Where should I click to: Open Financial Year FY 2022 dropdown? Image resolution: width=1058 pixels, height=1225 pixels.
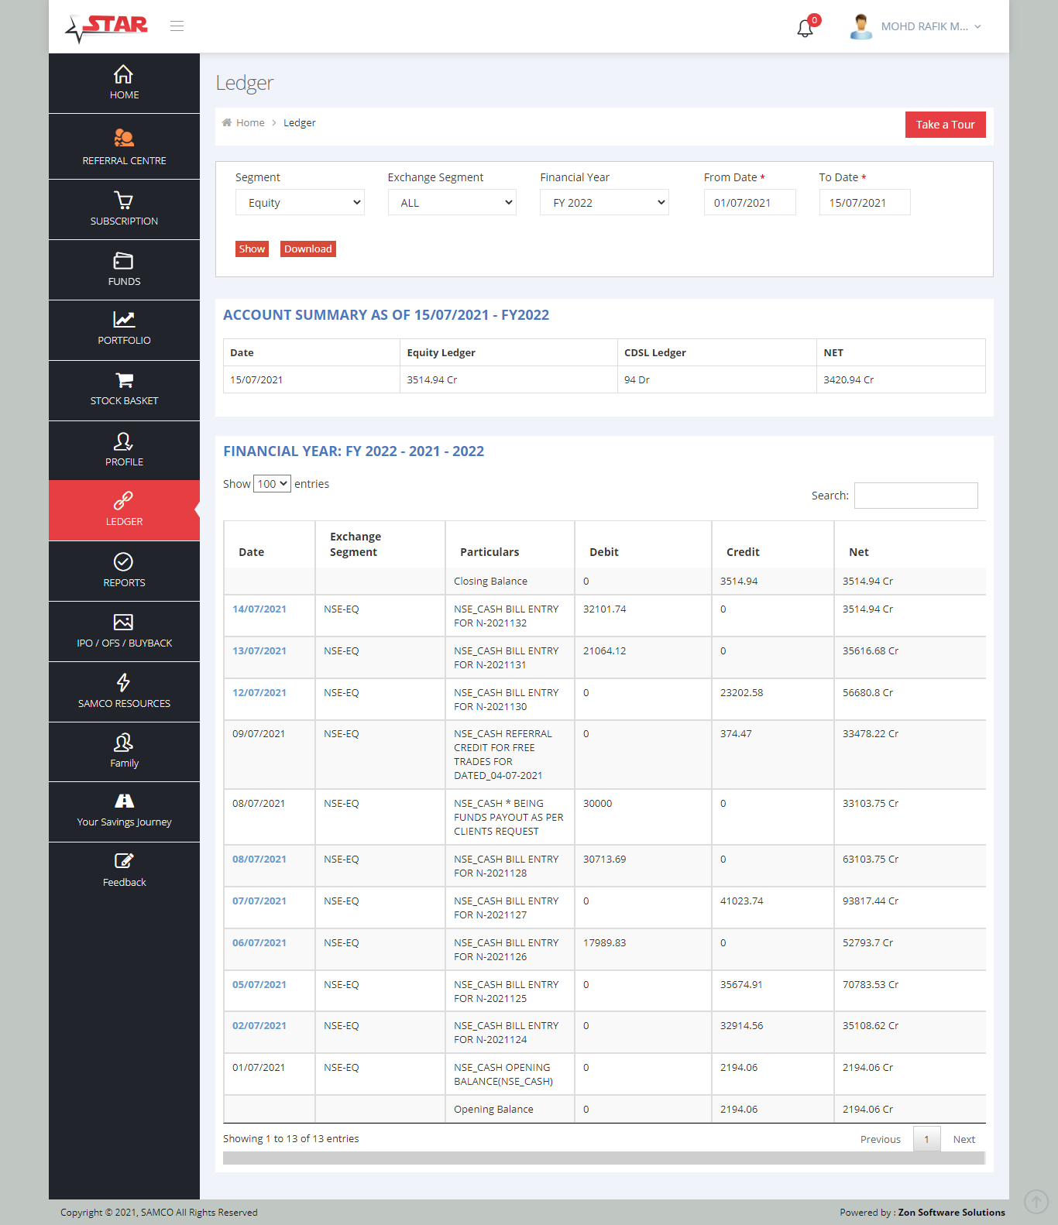tap(604, 203)
